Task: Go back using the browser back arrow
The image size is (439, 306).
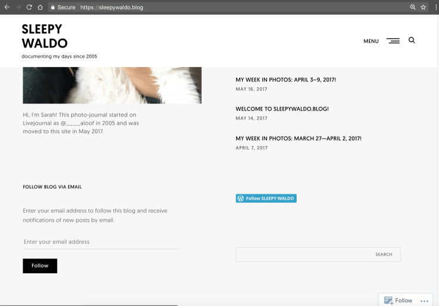Action: 7,7
